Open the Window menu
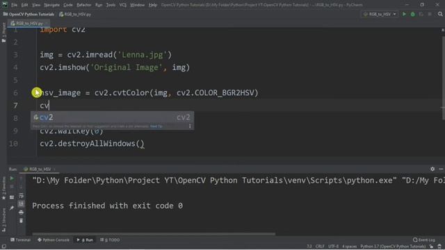Viewport: 445px width, 250px height. (x=138, y=5)
